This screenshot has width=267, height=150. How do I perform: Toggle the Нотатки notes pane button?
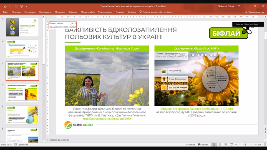[x=190, y=145]
